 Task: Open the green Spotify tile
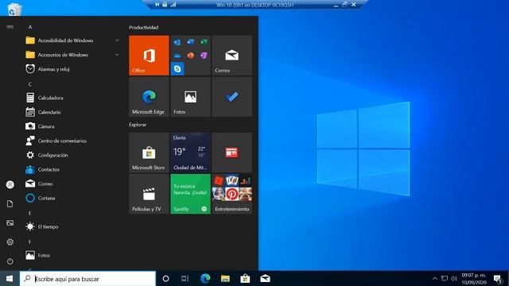(191, 194)
